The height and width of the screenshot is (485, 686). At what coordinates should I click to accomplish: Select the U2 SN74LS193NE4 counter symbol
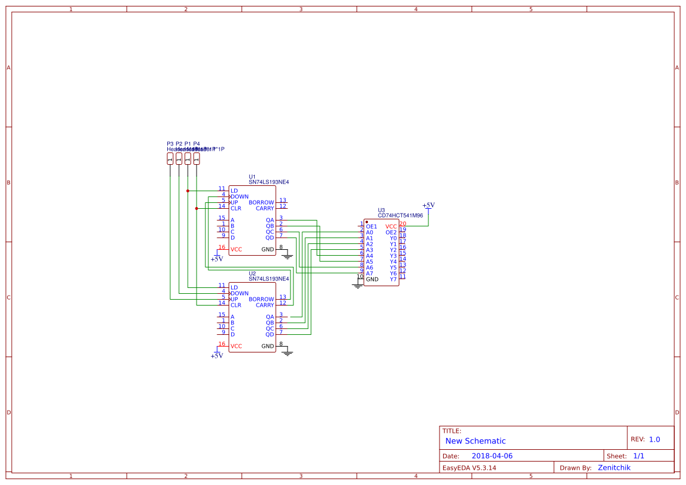[252, 317]
